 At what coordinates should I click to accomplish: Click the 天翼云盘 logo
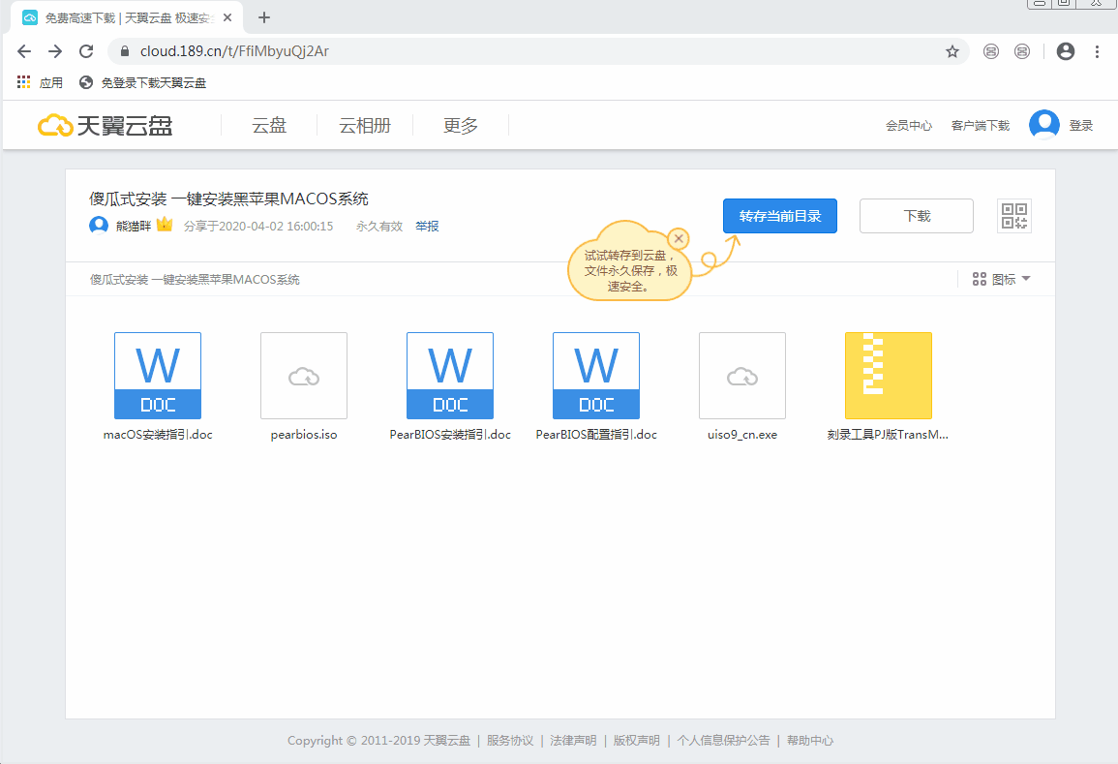[x=105, y=126]
